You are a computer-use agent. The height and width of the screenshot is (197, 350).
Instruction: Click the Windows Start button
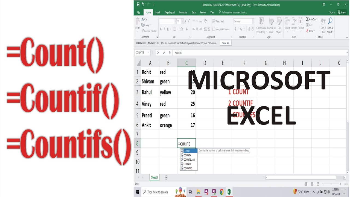pos(137,192)
